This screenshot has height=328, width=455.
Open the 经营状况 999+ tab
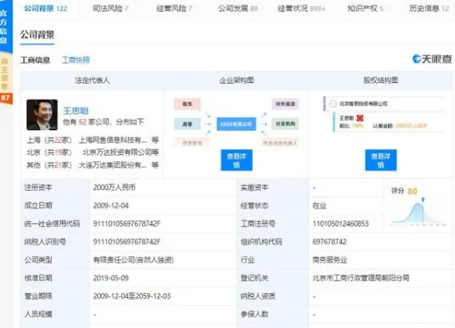[x=302, y=9]
